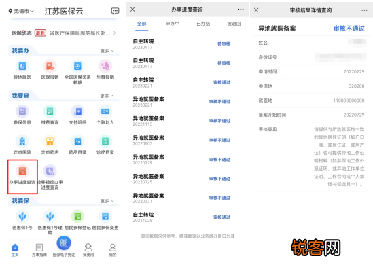
Task: Select the 申请时间 value 20220729
Action: (354, 71)
